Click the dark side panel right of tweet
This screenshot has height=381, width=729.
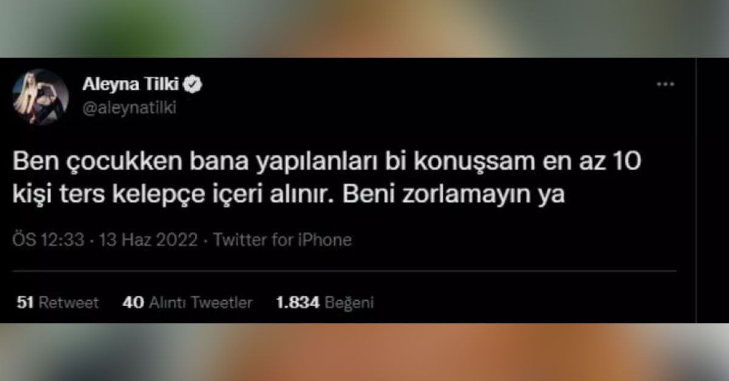point(713,190)
